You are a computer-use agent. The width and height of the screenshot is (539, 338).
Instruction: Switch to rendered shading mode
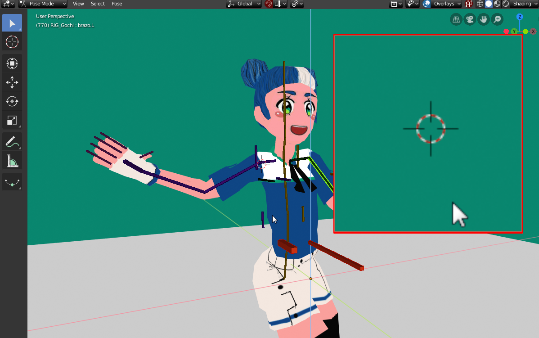pyautogui.click(x=506, y=4)
